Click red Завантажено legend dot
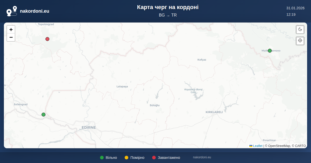 click(x=154, y=158)
